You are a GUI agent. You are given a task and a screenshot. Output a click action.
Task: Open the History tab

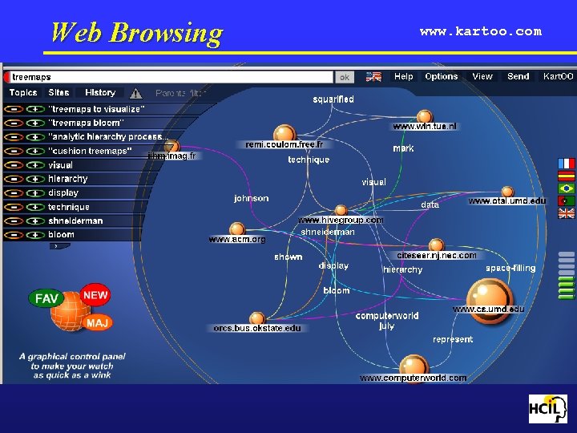coord(100,92)
